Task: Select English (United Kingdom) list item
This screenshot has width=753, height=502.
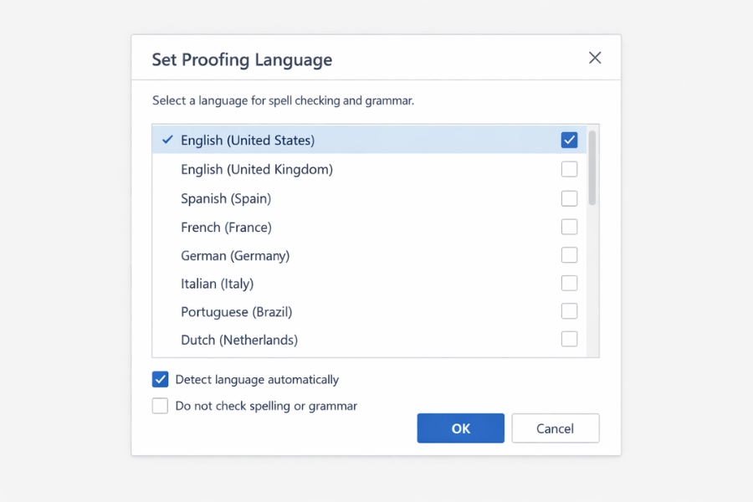Action: [257, 169]
